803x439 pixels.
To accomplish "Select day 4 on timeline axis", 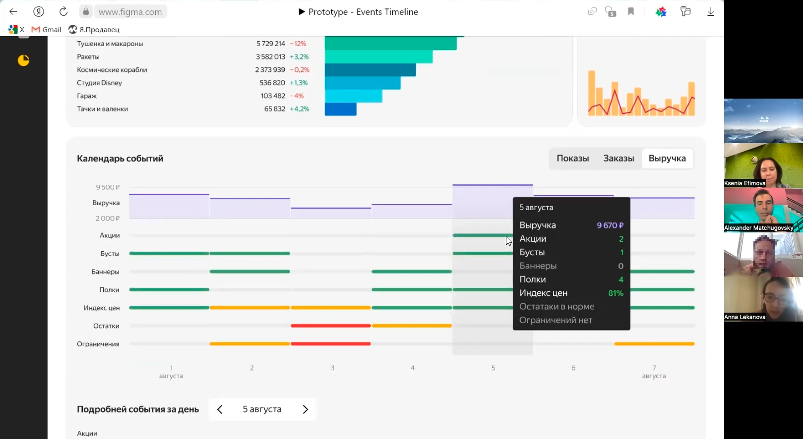I will point(413,368).
